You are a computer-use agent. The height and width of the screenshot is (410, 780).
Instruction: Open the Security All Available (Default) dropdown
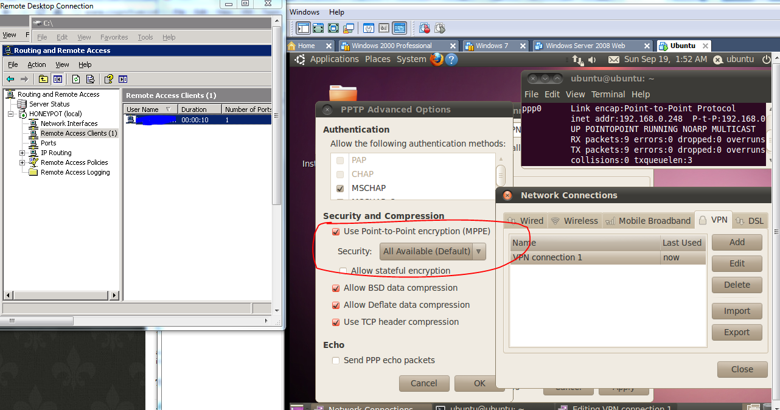pyautogui.click(x=433, y=251)
